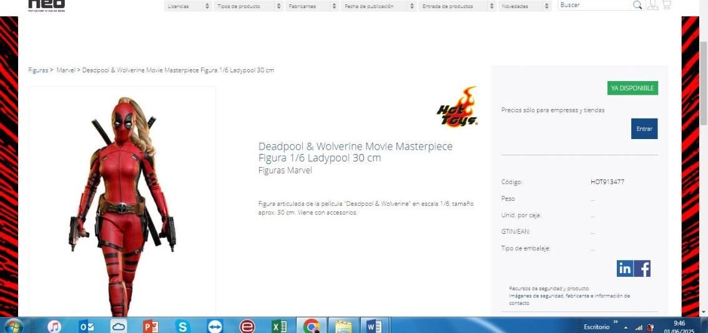Click the search magnifier icon

pyautogui.click(x=637, y=5)
